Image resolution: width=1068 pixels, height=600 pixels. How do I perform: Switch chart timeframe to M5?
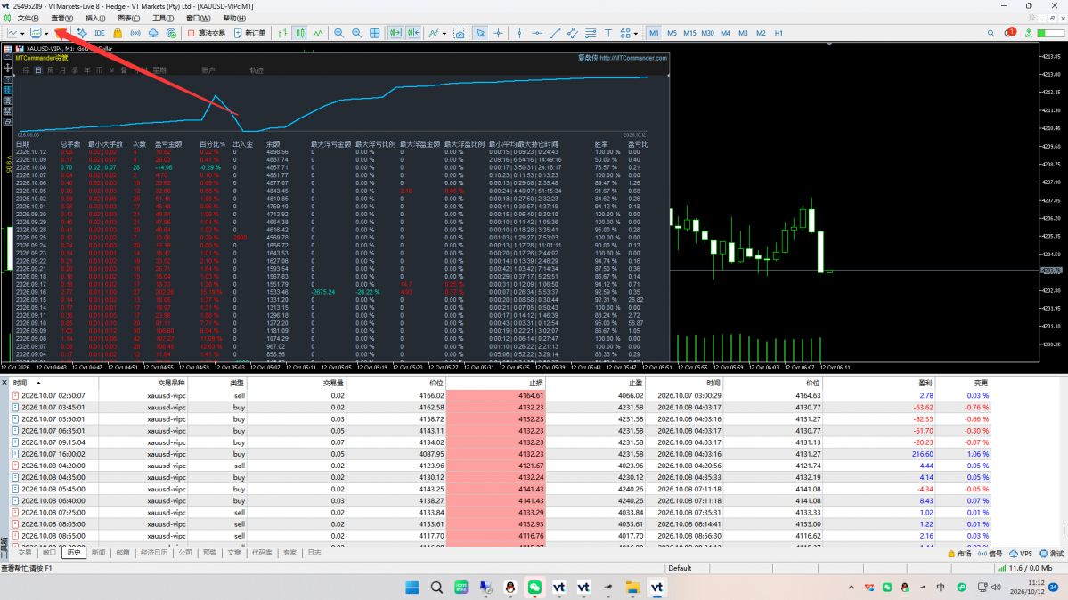(x=672, y=33)
